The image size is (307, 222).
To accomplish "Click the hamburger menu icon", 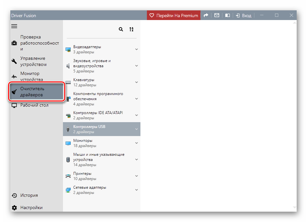I will click(14, 26).
